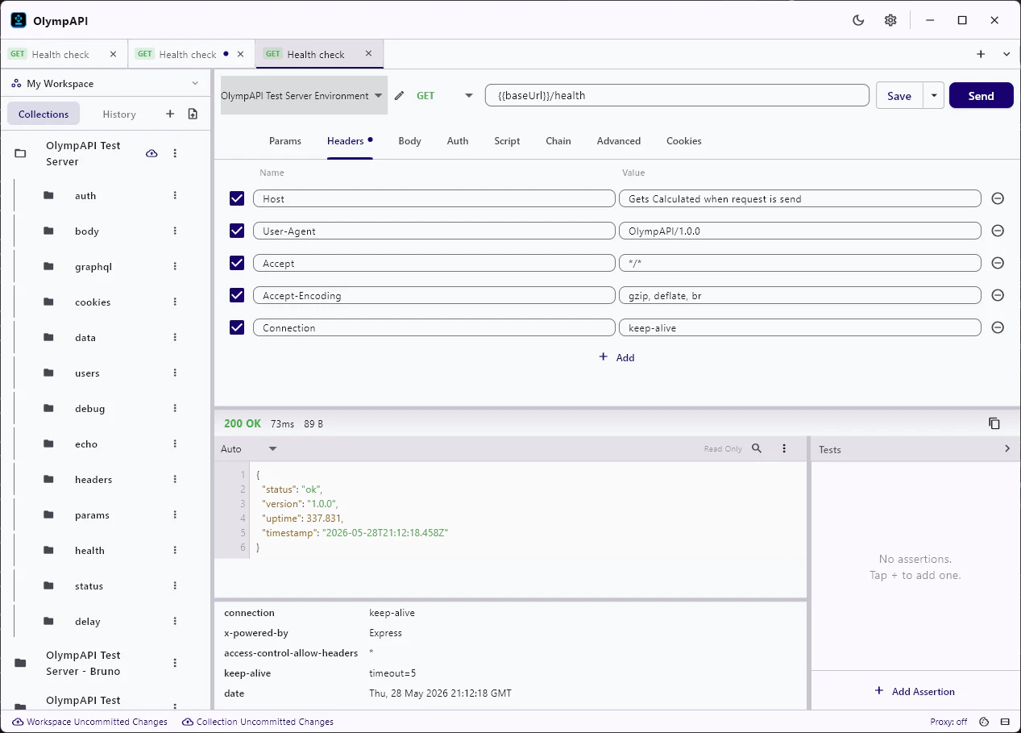This screenshot has width=1021, height=733.
Task: Import collection file icon
Action: pos(193,114)
